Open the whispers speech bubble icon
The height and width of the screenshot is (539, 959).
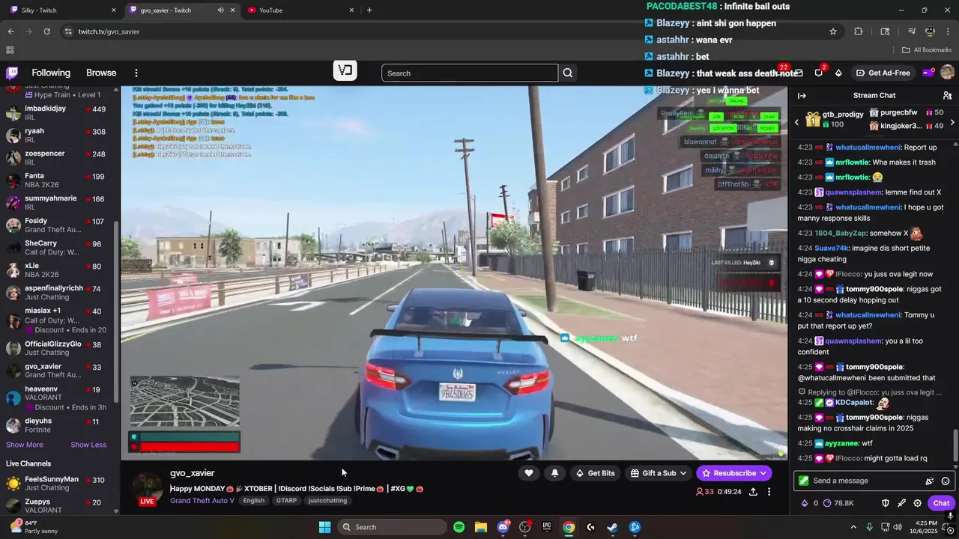coord(818,73)
